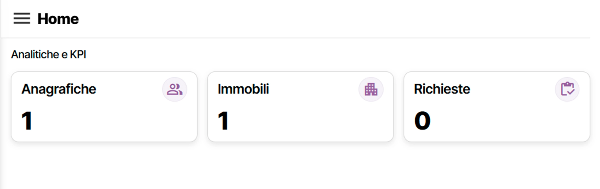Click the Richieste clipboard check icon
Image resolution: width=600 pixels, height=189 pixels.
(567, 89)
